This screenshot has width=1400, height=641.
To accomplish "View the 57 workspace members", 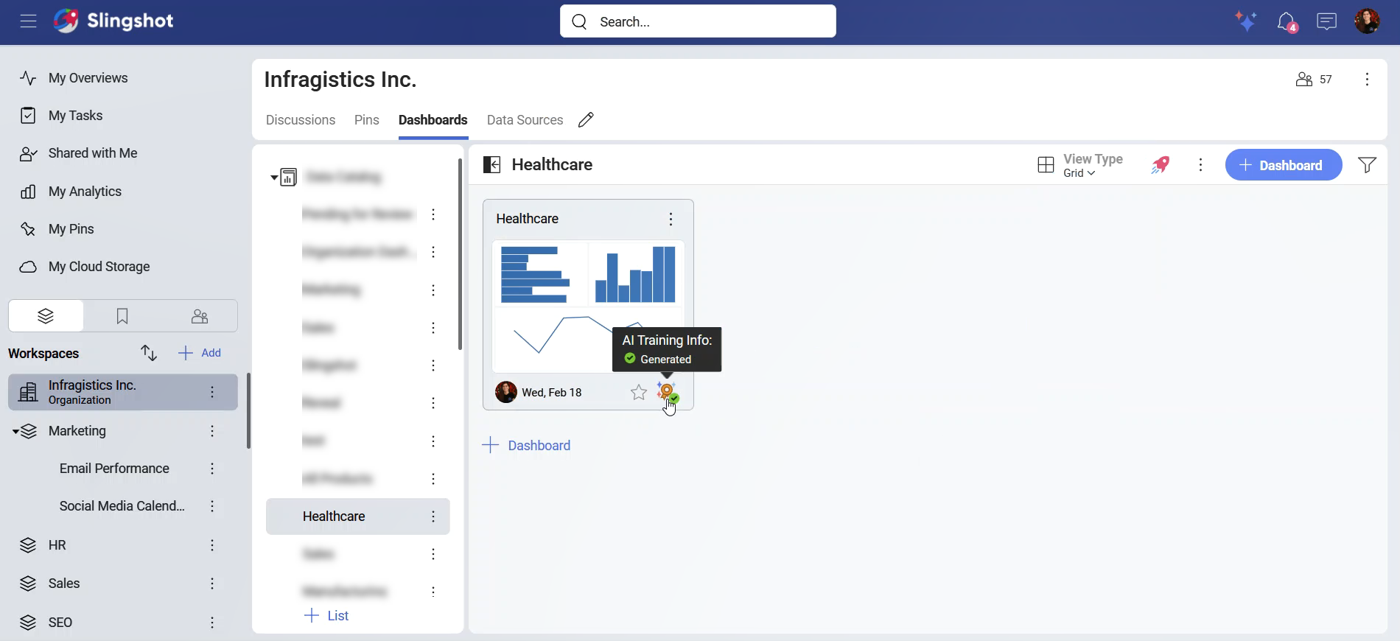I will click(x=1314, y=80).
